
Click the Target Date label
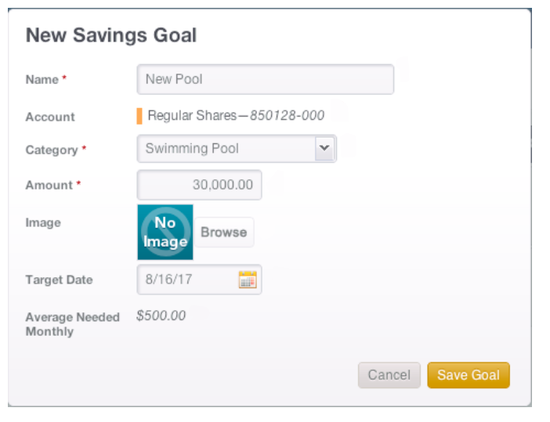[60, 280]
